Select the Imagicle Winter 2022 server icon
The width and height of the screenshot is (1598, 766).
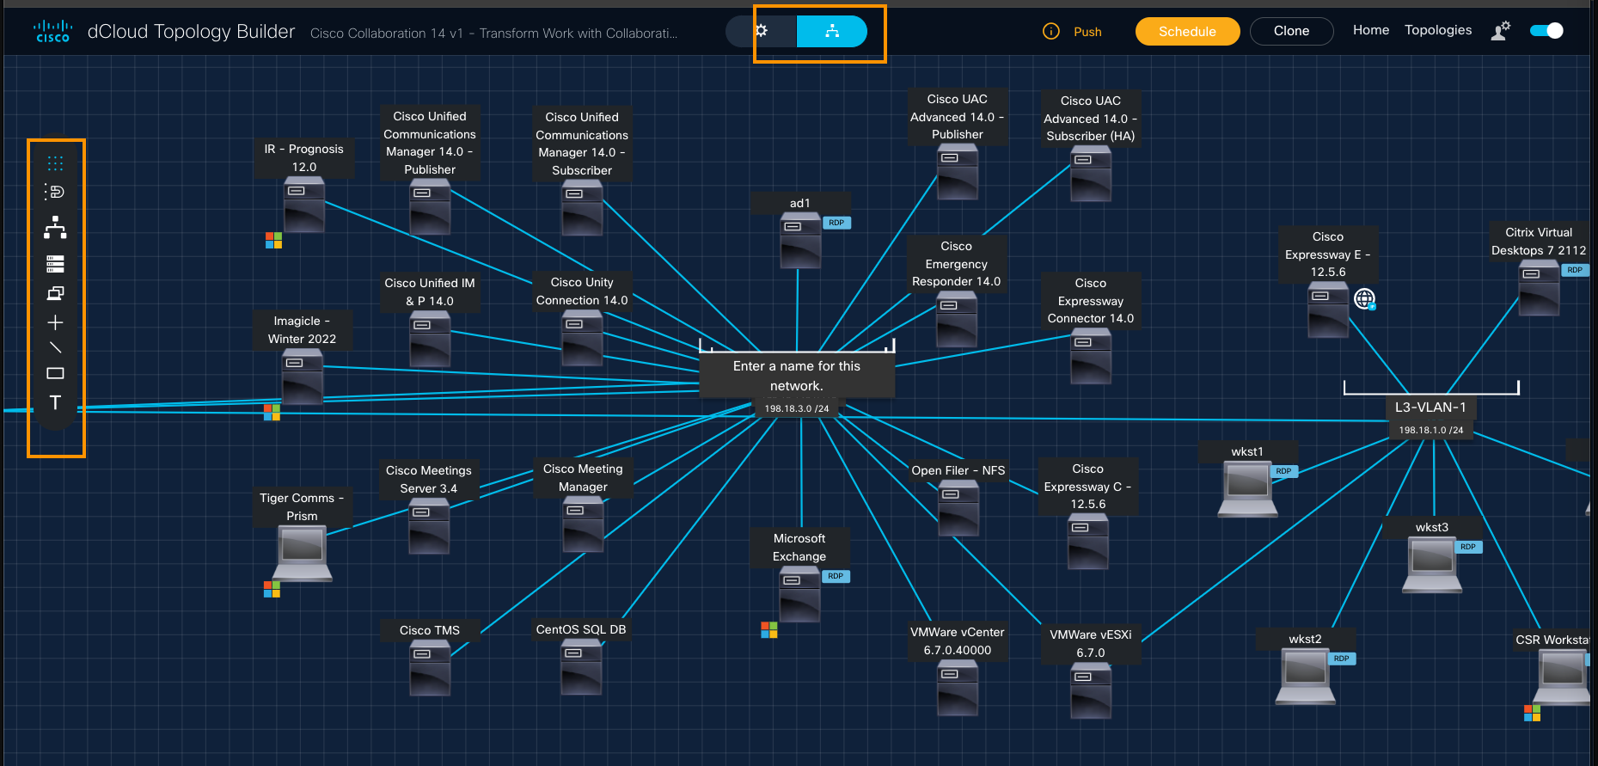[x=303, y=377]
